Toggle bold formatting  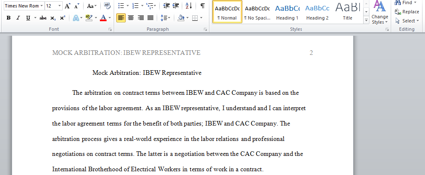(x=9, y=18)
